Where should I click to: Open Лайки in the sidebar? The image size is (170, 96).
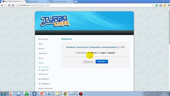40,44
